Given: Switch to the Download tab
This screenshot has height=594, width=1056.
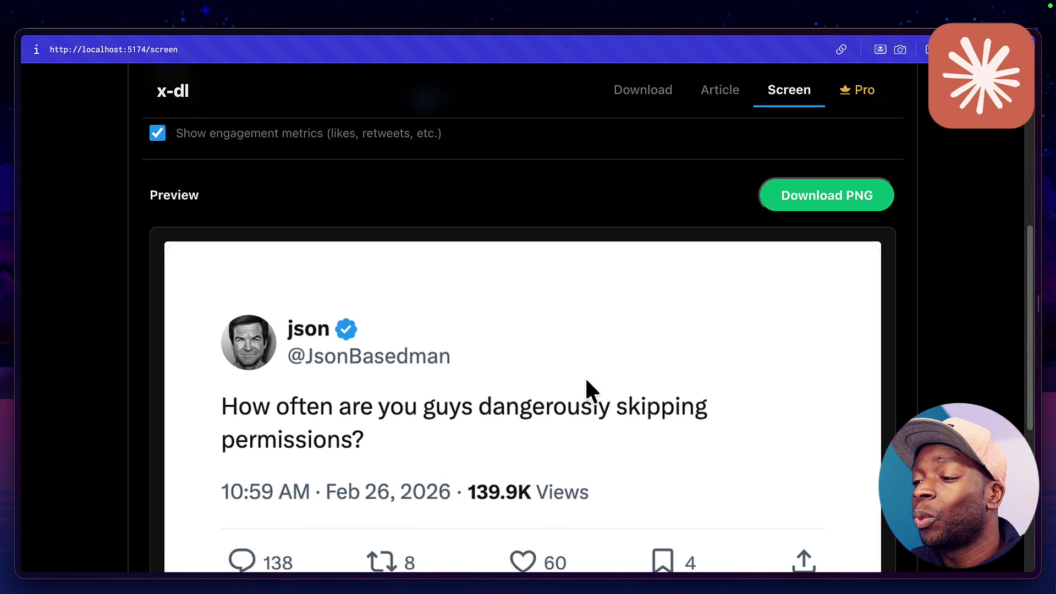Looking at the screenshot, I should (x=642, y=90).
